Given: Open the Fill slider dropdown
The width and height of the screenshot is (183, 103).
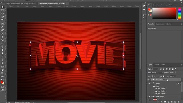Looking at the screenshot, I should point(175,76).
